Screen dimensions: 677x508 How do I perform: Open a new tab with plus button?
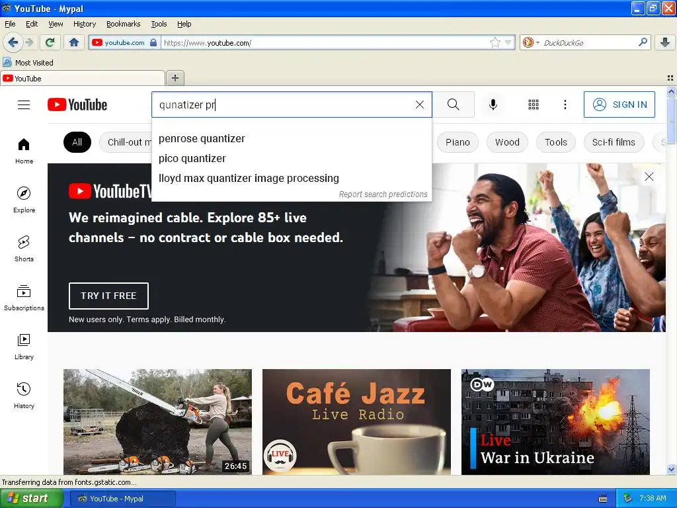(x=175, y=78)
